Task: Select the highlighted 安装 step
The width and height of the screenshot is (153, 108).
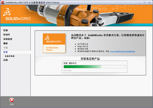Action: point(6,52)
